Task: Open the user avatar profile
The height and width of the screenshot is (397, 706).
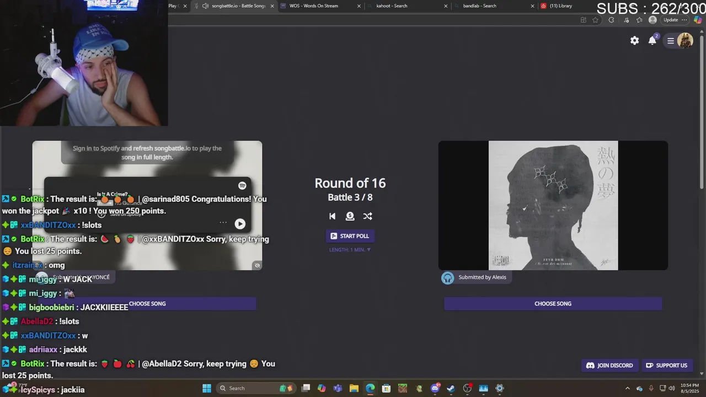Action: coord(685,41)
